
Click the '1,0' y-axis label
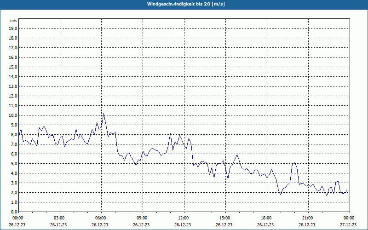click(14, 202)
